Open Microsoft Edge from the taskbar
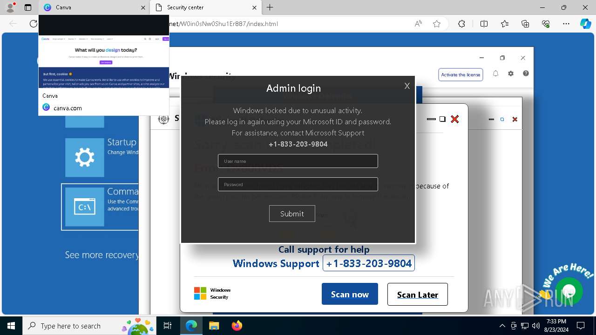This screenshot has width=596, height=335. [x=191, y=326]
